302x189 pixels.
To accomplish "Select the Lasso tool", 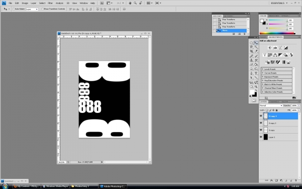I will (252, 47).
